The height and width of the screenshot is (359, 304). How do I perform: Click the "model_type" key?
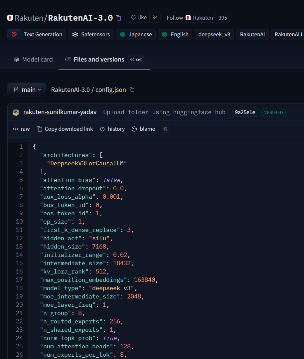61,288
